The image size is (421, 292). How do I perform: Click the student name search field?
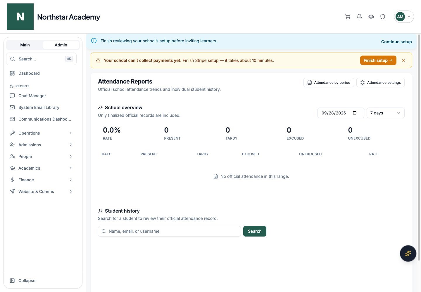pyautogui.click(x=169, y=231)
